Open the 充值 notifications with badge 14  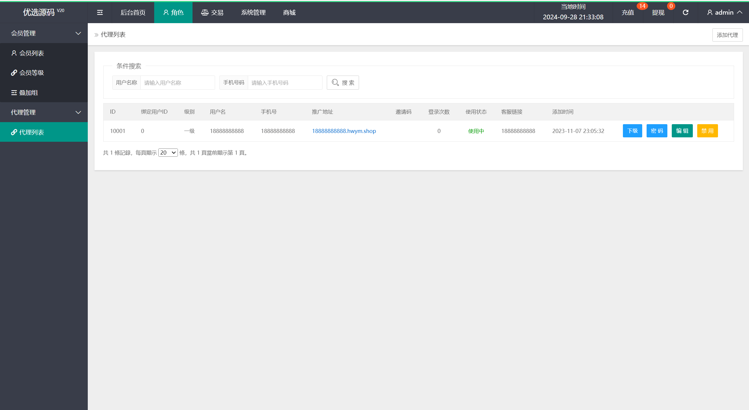628,13
